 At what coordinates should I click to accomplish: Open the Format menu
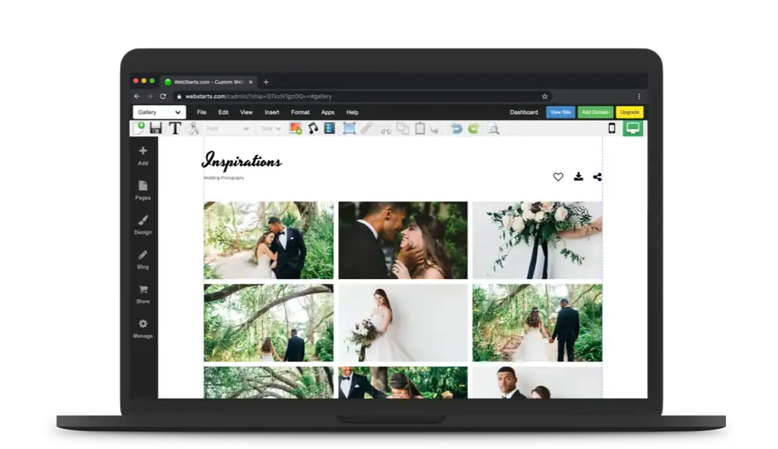299,112
